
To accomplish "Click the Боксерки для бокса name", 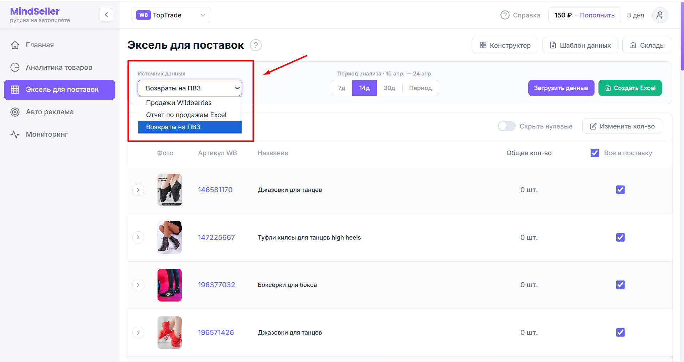I will 287,285.
